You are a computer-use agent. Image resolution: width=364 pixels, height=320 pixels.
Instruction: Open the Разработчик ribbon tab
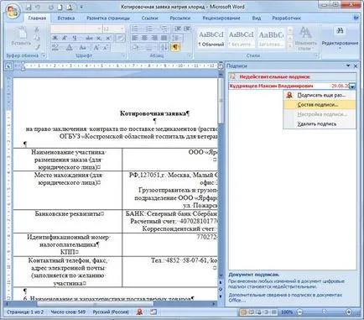coord(287,18)
